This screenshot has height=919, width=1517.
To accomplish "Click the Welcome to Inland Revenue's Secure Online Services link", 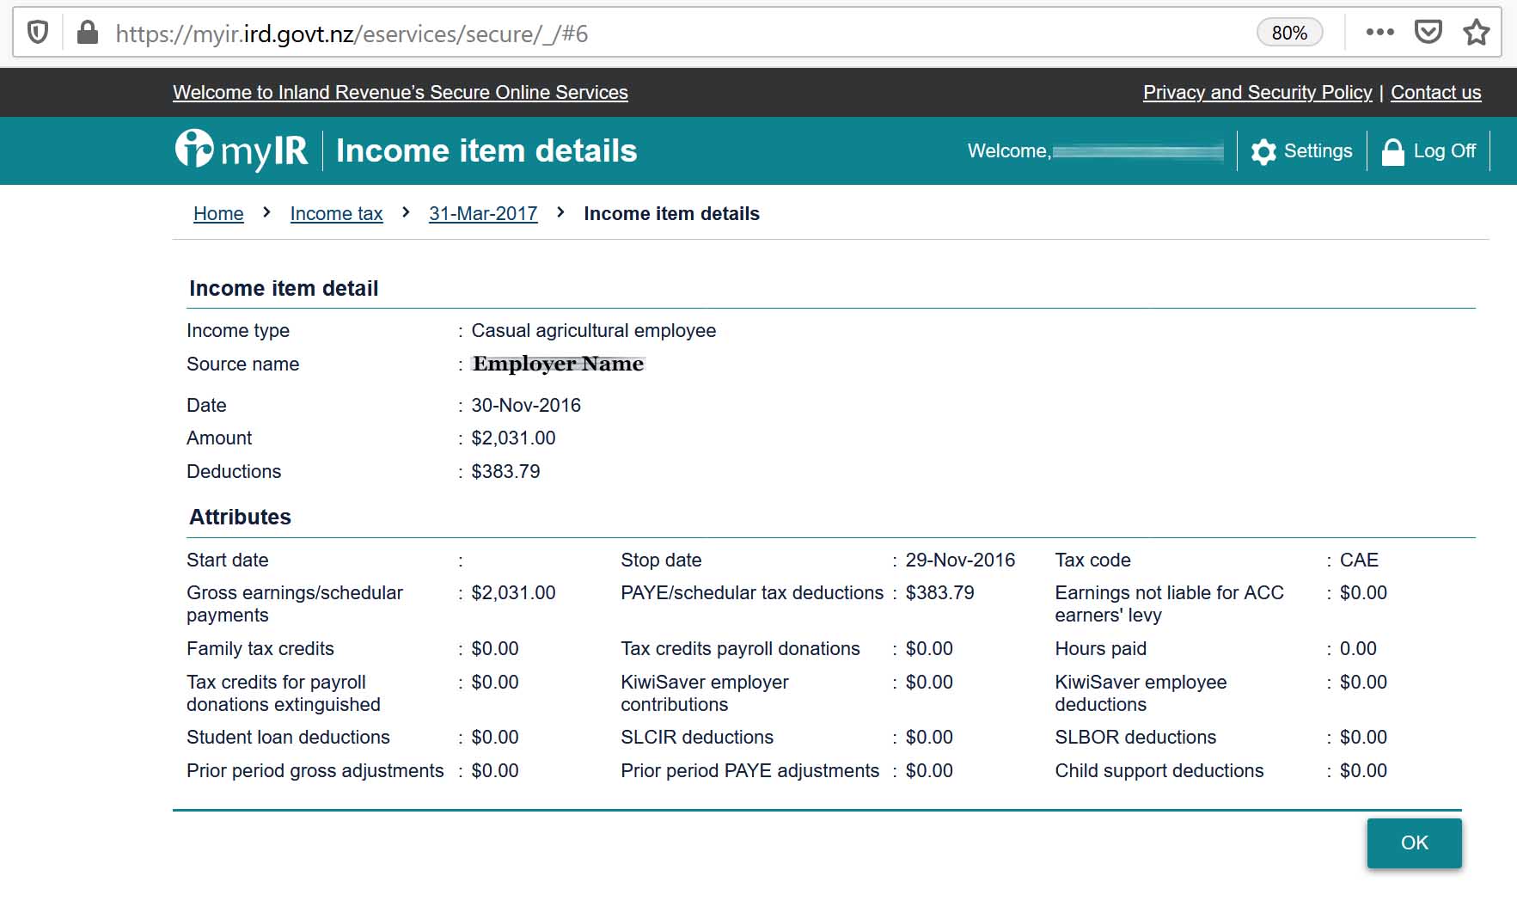I will 400,92.
